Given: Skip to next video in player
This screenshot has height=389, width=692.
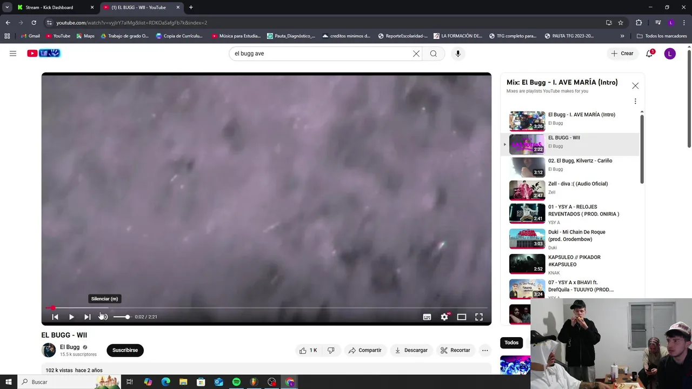Looking at the screenshot, I should tap(88, 317).
